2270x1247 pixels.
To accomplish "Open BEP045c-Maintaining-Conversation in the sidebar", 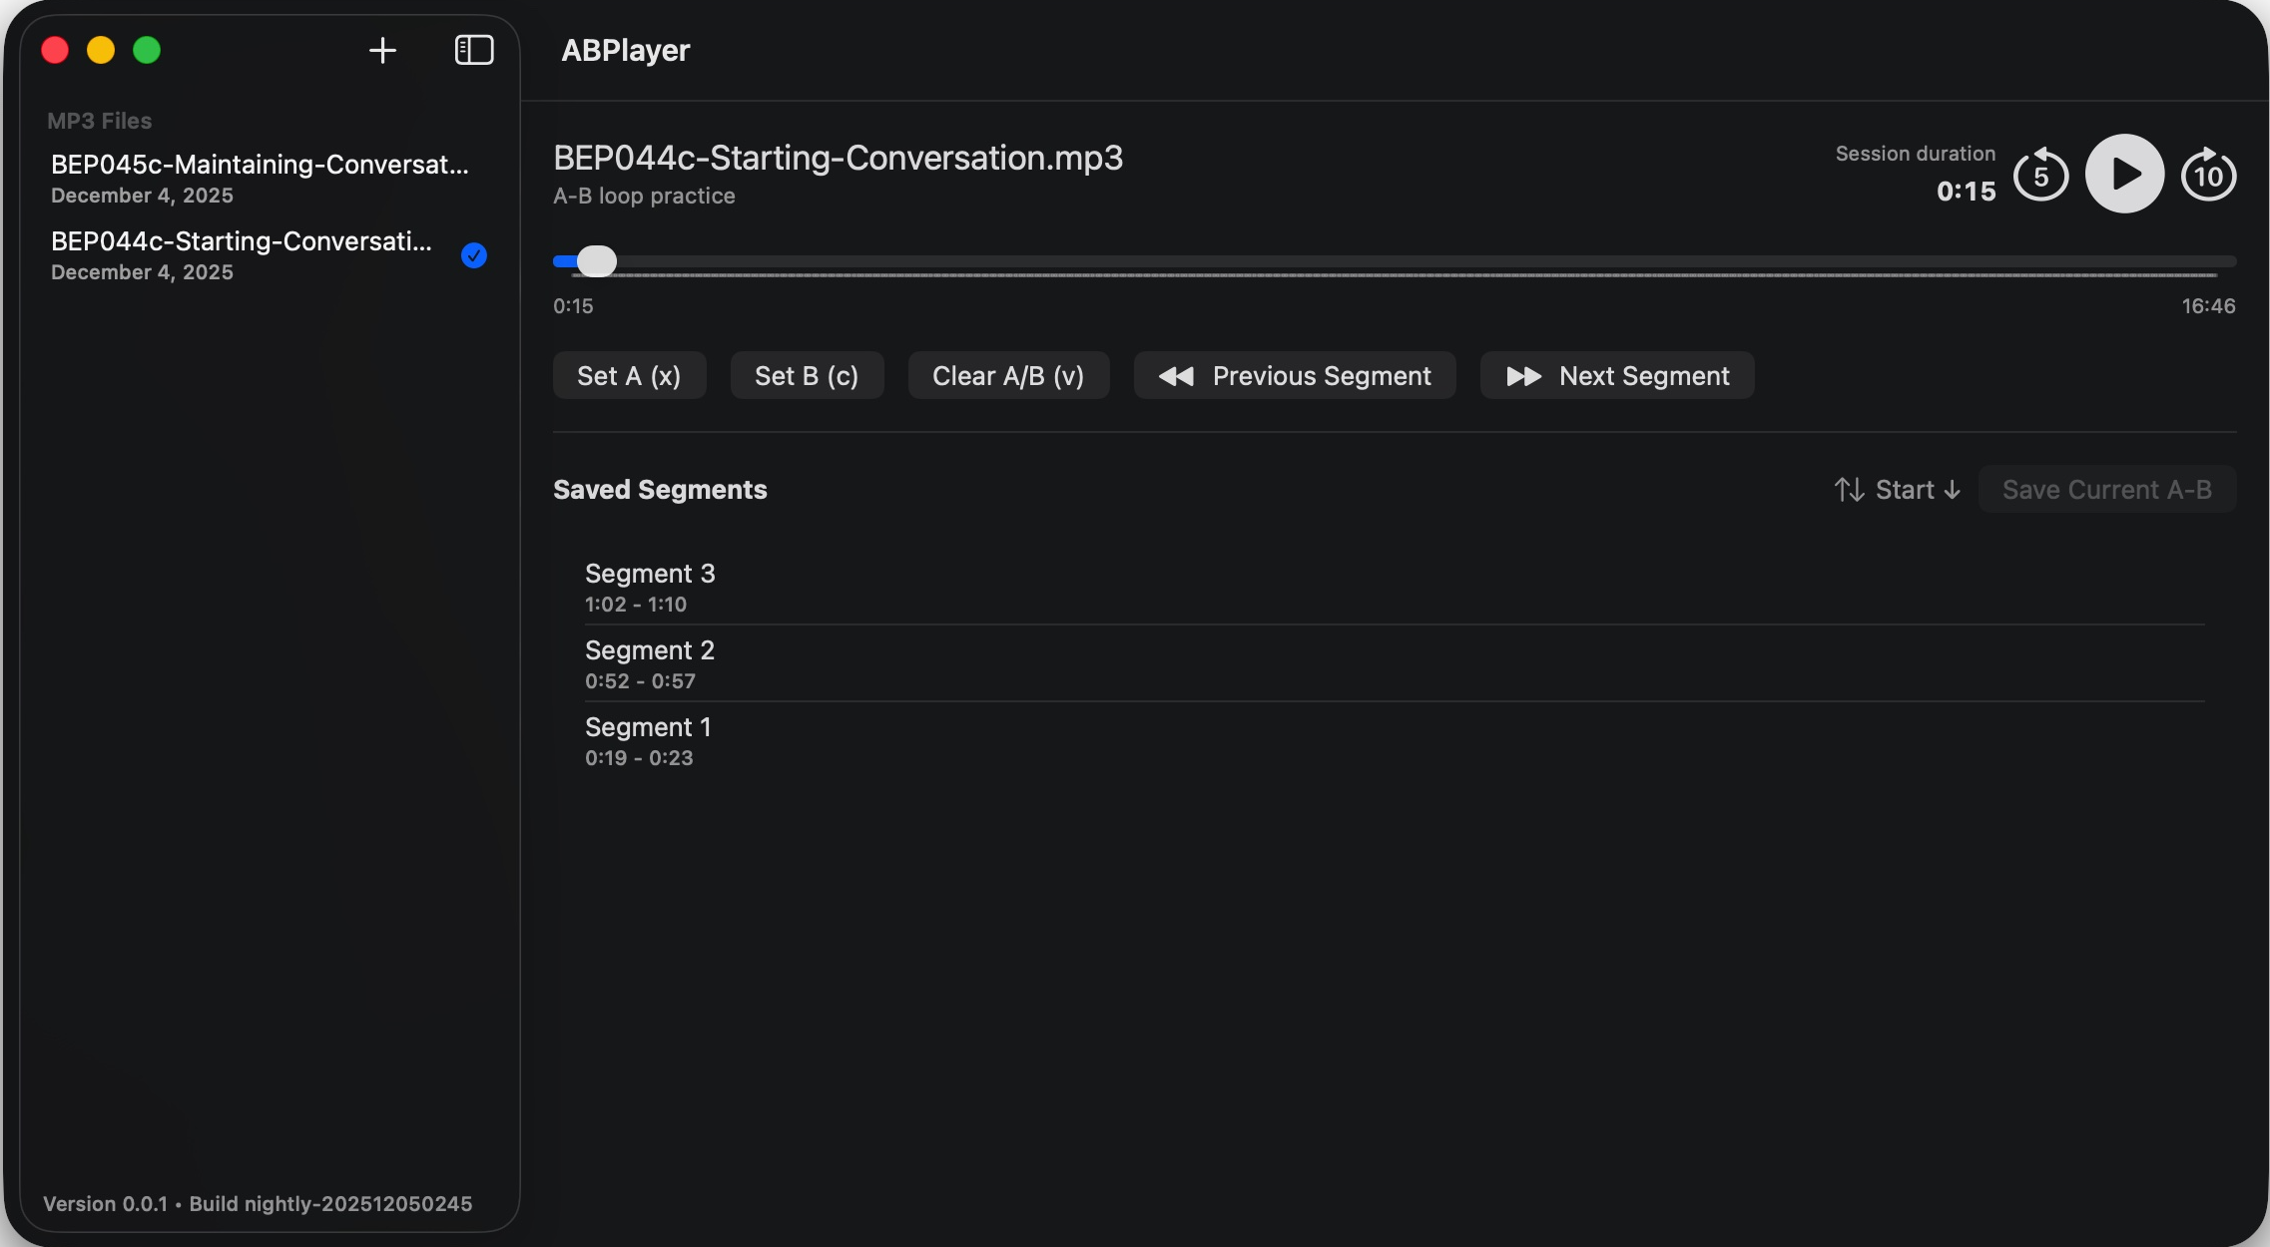I will click(260, 178).
